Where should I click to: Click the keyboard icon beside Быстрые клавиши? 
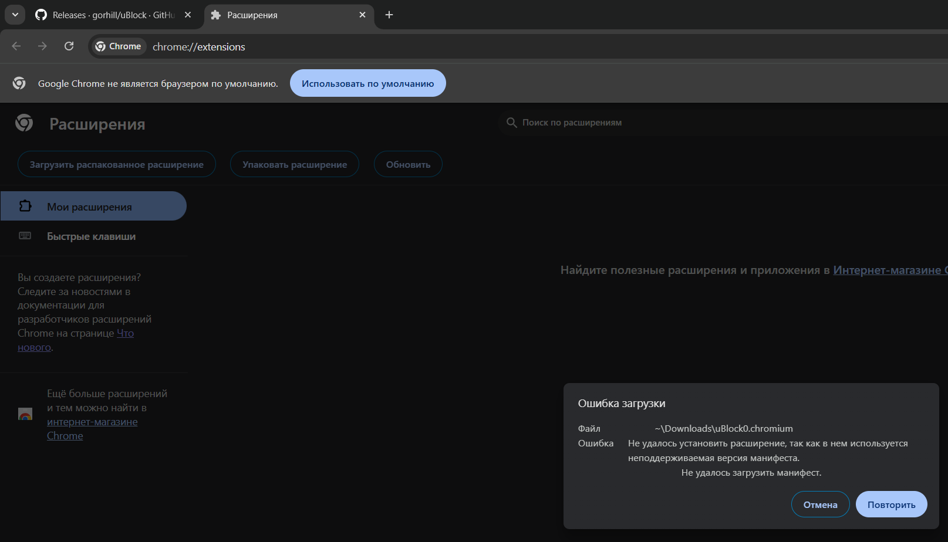click(x=25, y=236)
